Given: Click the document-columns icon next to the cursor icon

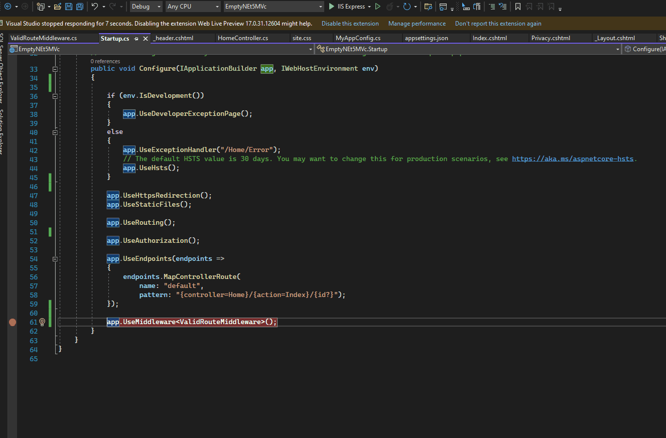Looking at the screenshot, I should tap(477, 7).
